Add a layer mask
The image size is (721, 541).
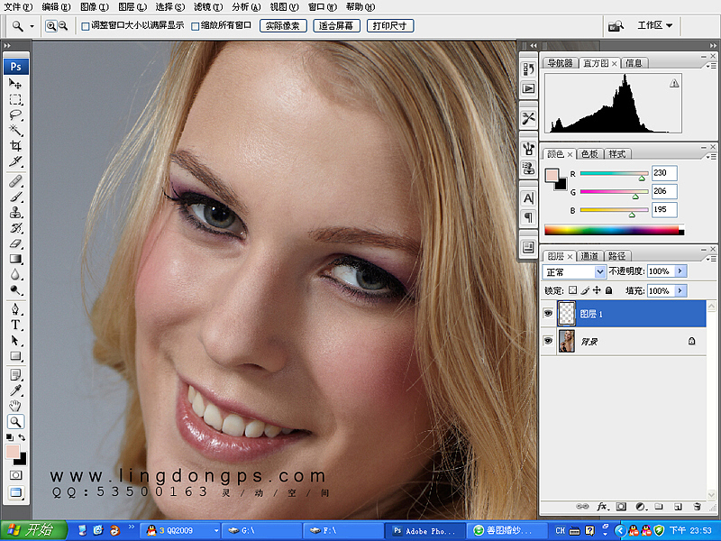pyautogui.click(x=621, y=507)
